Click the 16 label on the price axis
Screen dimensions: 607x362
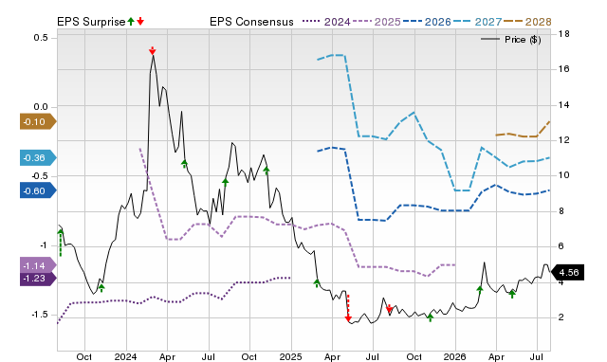[564, 69]
